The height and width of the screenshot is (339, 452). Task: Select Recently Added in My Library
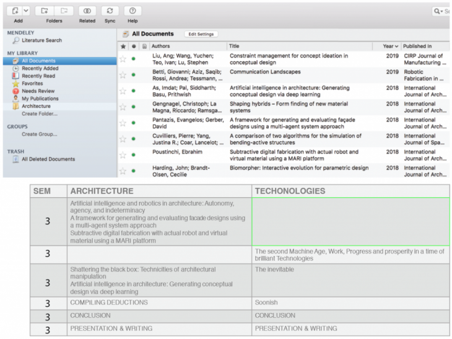(40, 68)
